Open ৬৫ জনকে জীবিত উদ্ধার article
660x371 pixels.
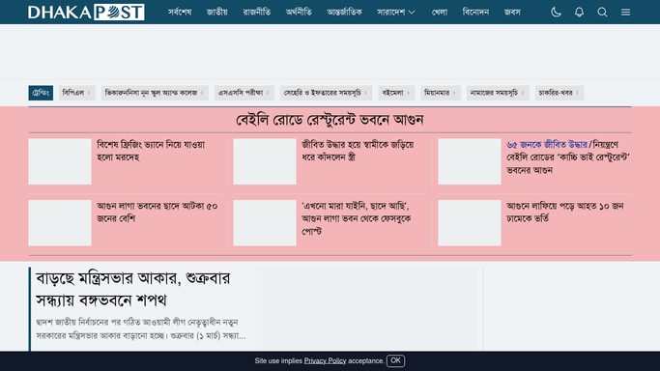(x=568, y=157)
